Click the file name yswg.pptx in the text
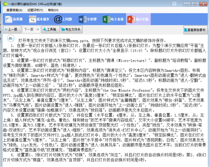 [x=79, y=41]
